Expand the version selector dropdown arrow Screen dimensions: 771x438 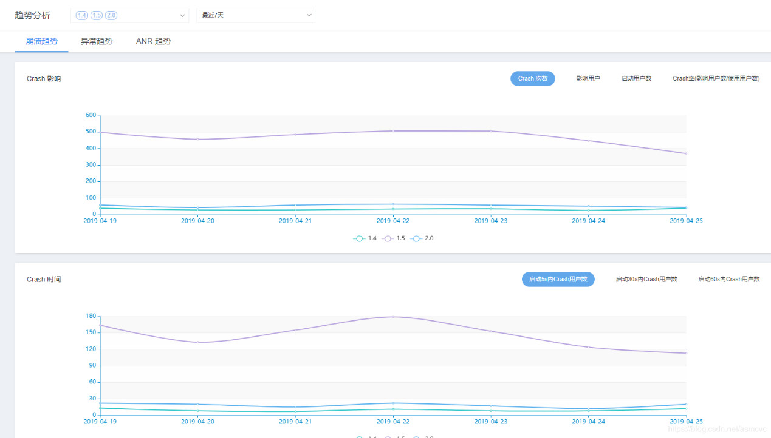(182, 15)
